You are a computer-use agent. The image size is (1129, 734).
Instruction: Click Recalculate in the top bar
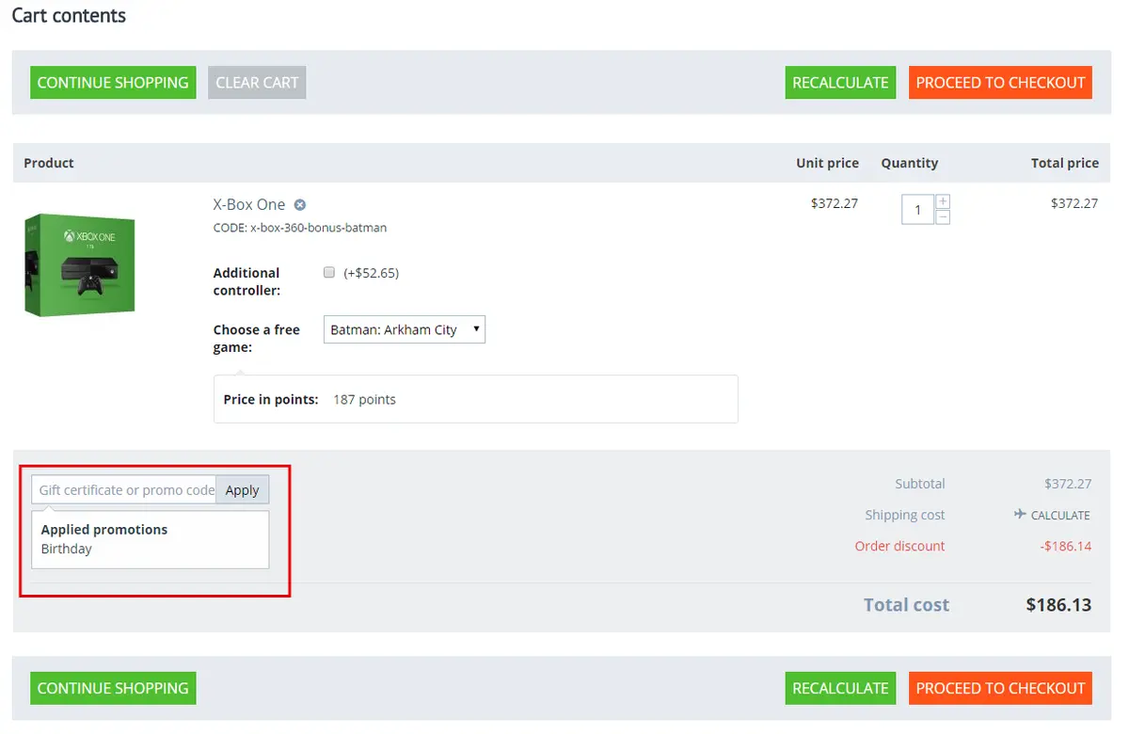[x=840, y=83]
